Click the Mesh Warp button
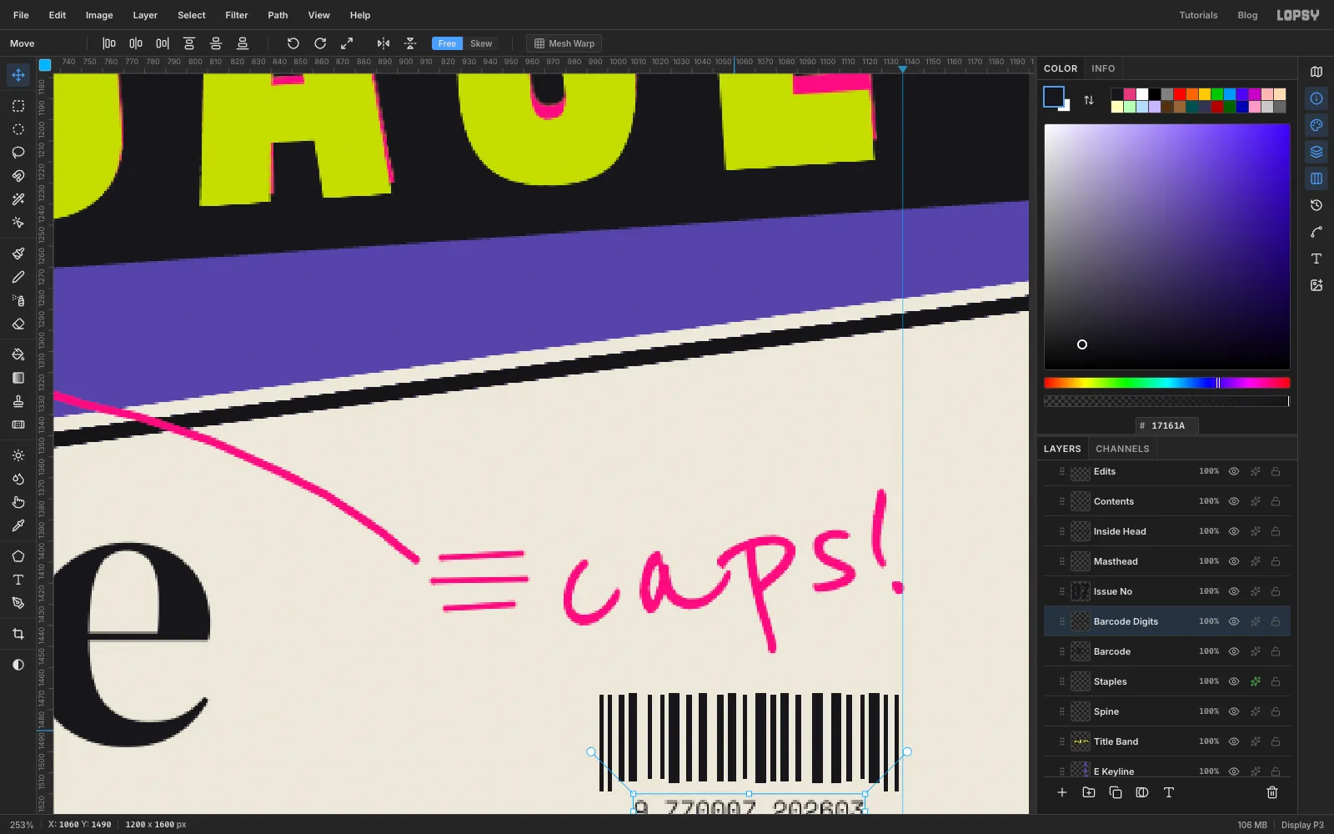Image resolution: width=1334 pixels, height=834 pixels. tap(564, 43)
